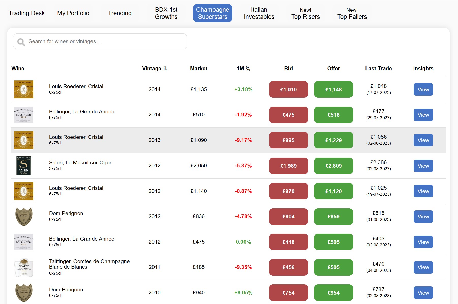
Task: View insights for Cristal 2014
Action: coord(423,89)
